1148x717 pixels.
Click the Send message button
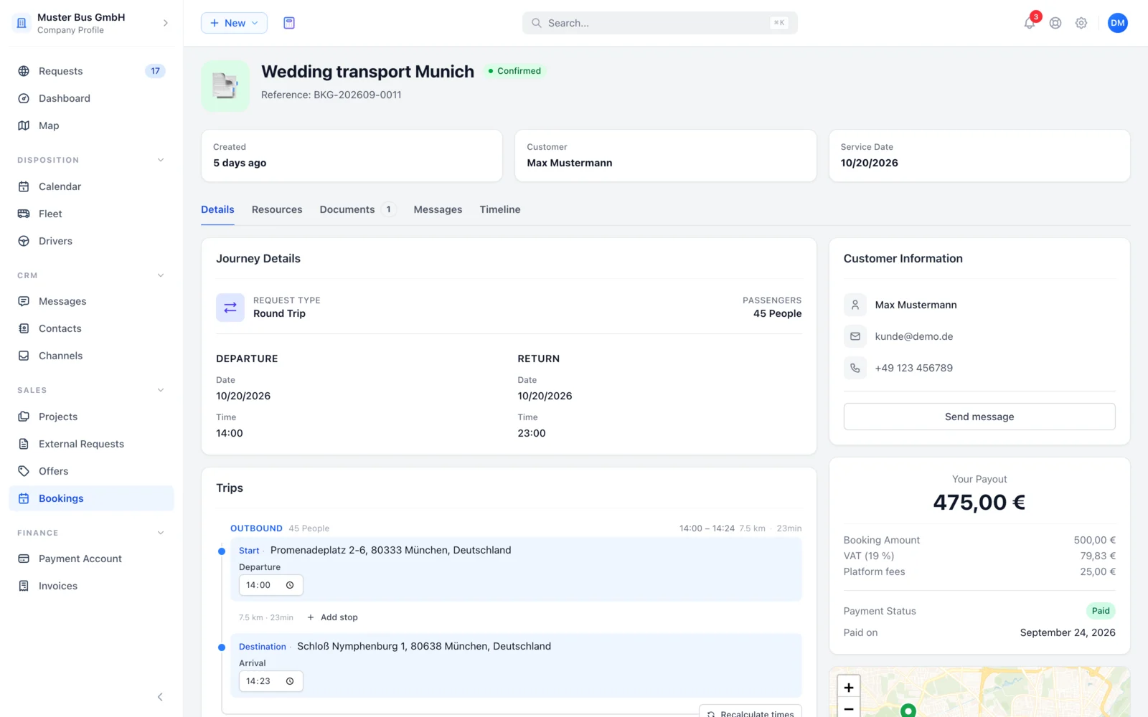[x=979, y=417]
